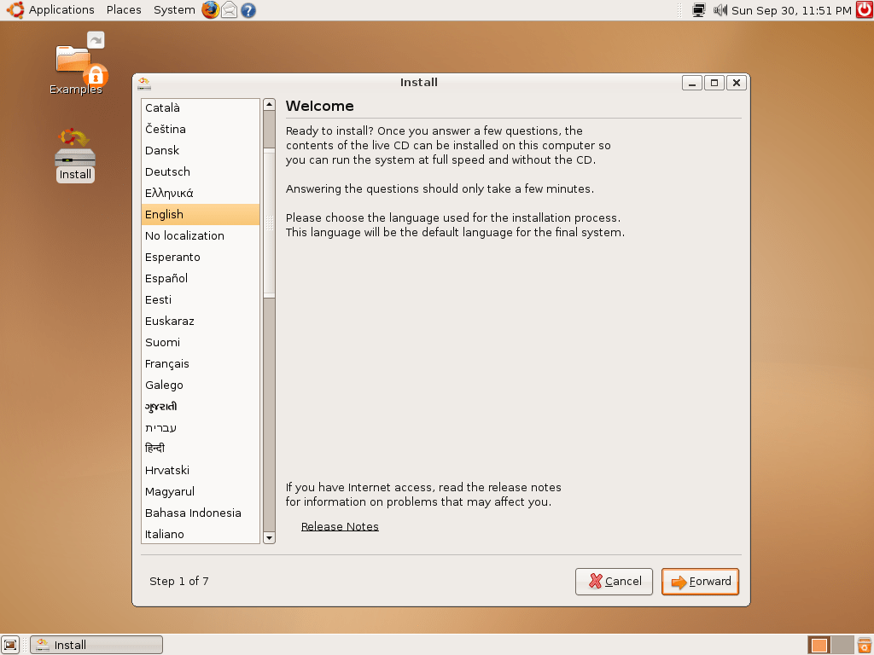Choose Italiano as installation language
The height and width of the screenshot is (655, 874).
point(200,534)
